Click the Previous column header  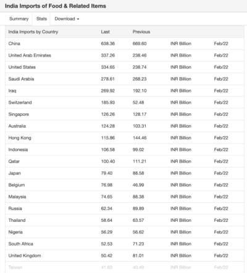pyautogui.click(x=141, y=32)
